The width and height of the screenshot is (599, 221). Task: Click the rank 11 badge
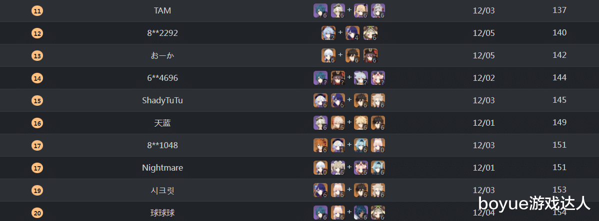37,10
